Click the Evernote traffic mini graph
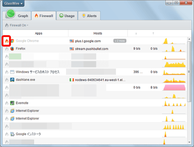This screenshot has width=194, height=147. [174, 103]
